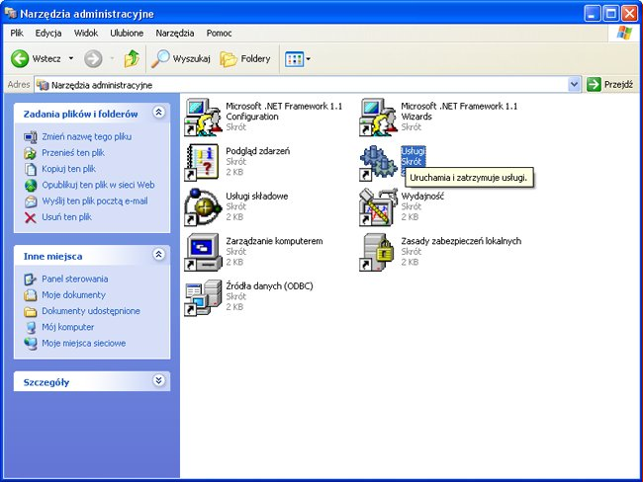This screenshot has height=482, width=643.
Task: Click the window title bar system icon
Action: pos(11,13)
